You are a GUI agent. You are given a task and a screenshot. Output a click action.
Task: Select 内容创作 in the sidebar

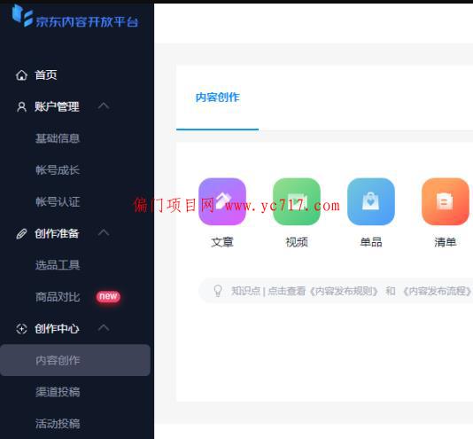(75, 360)
